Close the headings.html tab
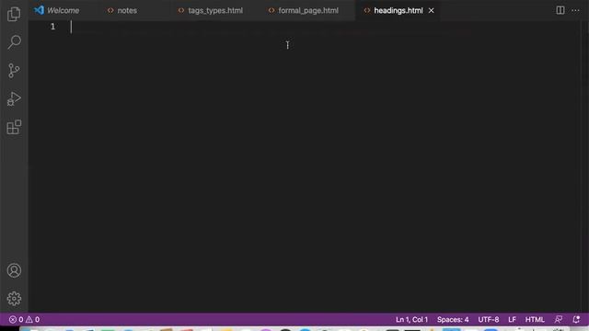The width and height of the screenshot is (589, 331). point(432,10)
